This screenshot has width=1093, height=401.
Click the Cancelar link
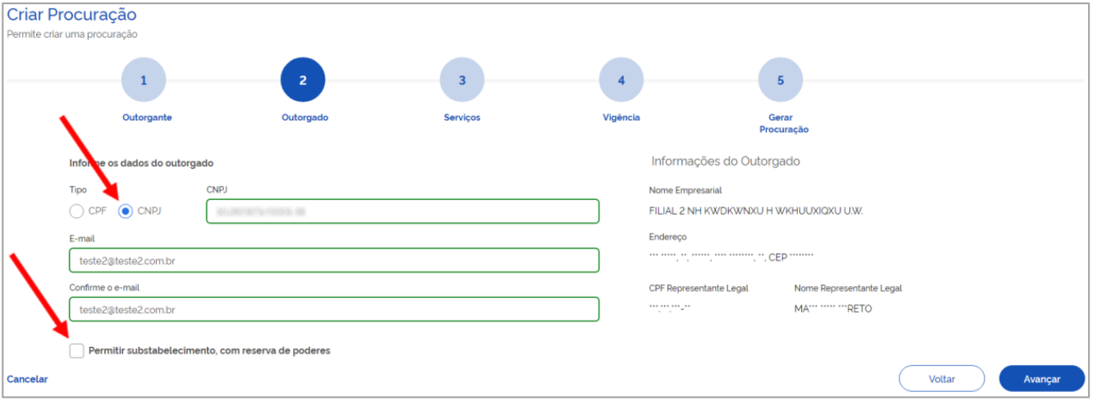pyautogui.click(x=27, y=379)
